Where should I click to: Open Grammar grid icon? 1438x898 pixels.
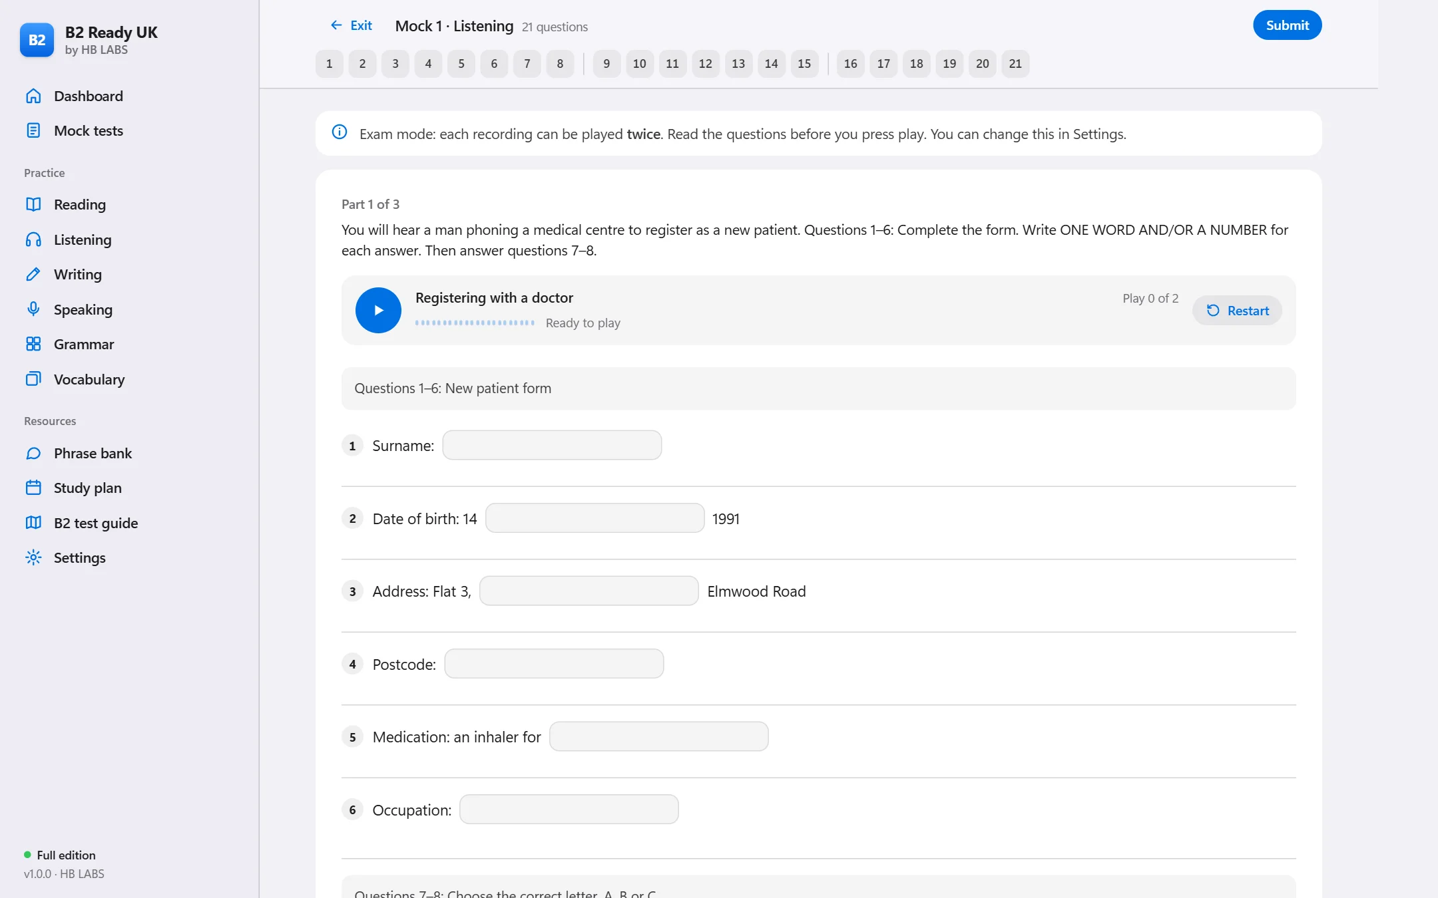33,344
